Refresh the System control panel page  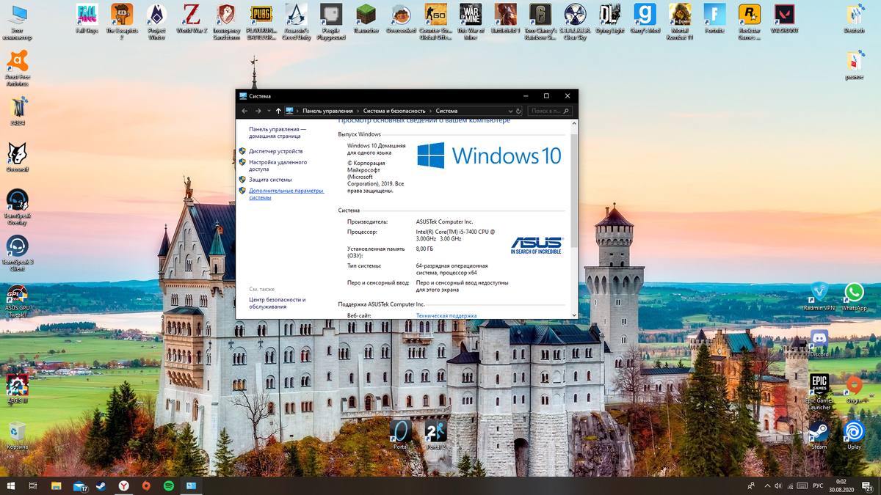pos(518,111)
